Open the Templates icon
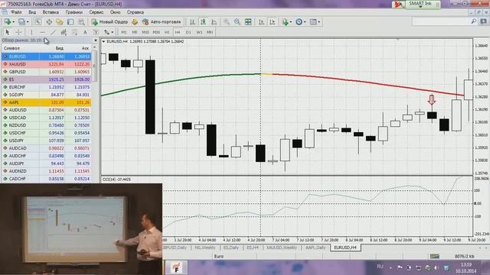 point(313,22)
